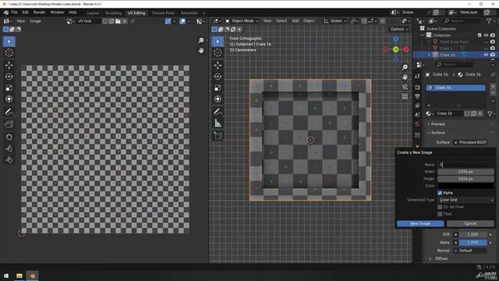Viewport: 499px width, 281px height.
Task: Enable the 32-bit Float checkbox
Action: pos(440,207)
